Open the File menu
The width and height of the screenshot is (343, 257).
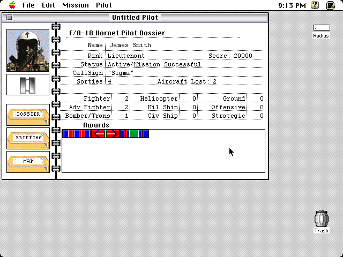[28, 5]
